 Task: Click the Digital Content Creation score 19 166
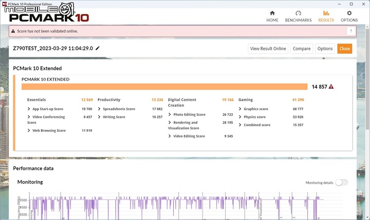tap(228, 100)
